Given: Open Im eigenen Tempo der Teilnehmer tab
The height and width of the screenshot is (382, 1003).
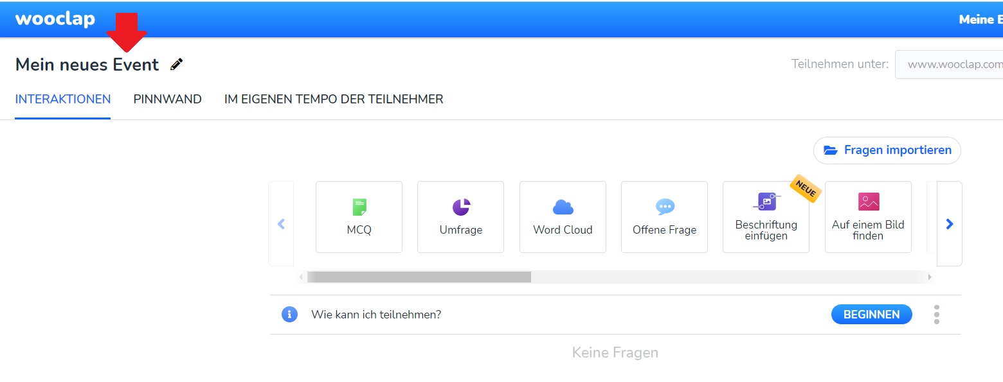Looking at the screenshot, I should (333, 100).
